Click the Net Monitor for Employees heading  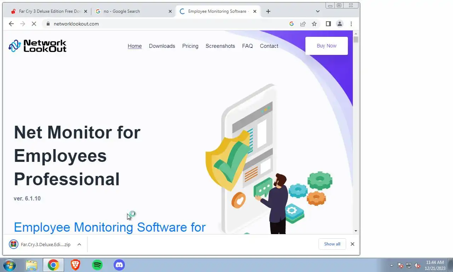click(77, 156)
